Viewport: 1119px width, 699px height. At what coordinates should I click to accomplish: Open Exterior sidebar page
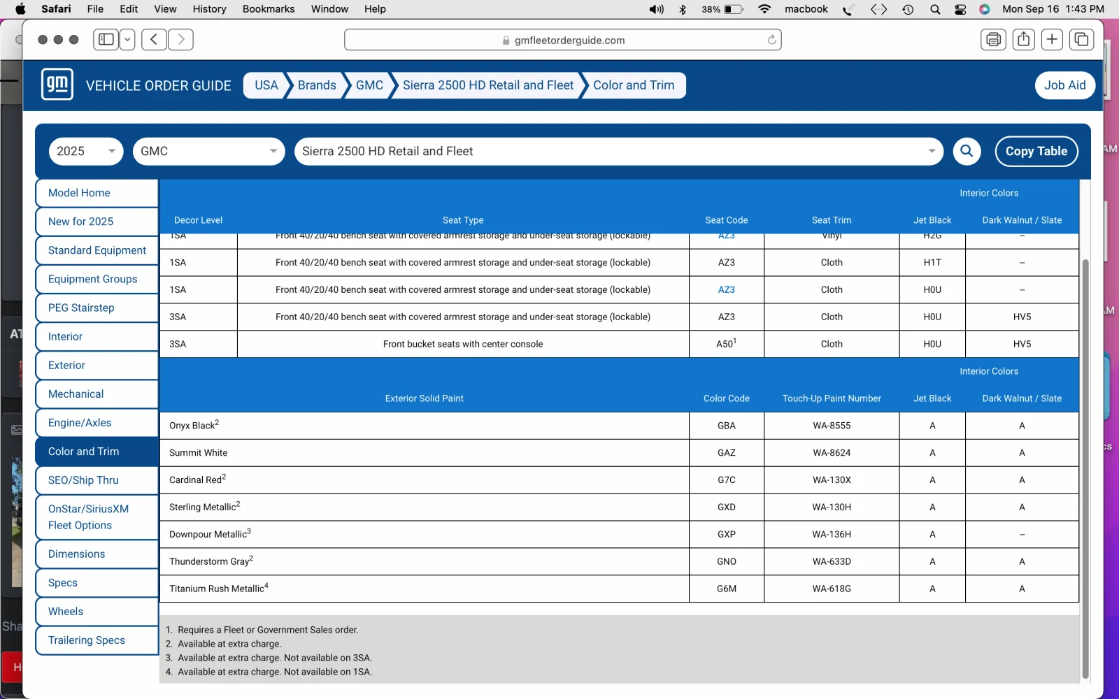click(97, 365)
